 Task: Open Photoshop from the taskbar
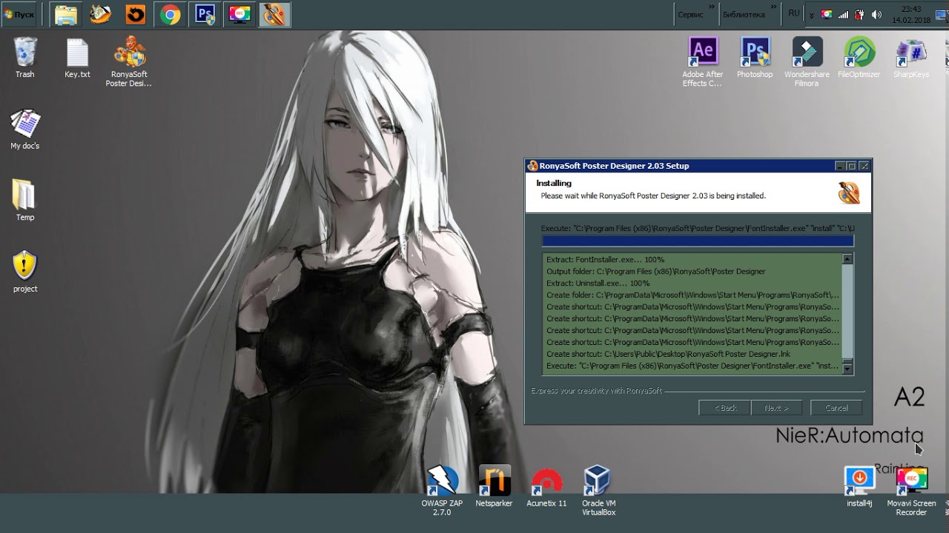(205, 14)
